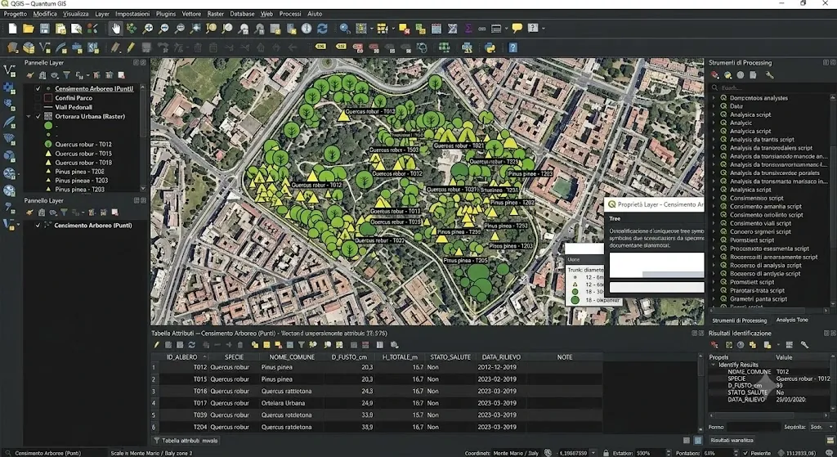
Task: Click the pencil edit icon in the attribute table toolbar
Action: (156, 345)
